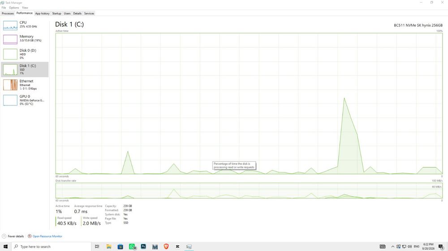
Task: Click the Windows taskbar search box
Action: pyautogui.click(x=52, y=247)
